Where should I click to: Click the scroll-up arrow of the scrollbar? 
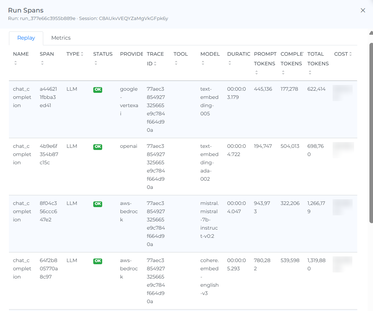point(371,33)
